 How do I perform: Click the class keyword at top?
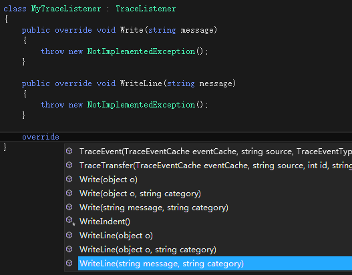click(x=15, y=9)
